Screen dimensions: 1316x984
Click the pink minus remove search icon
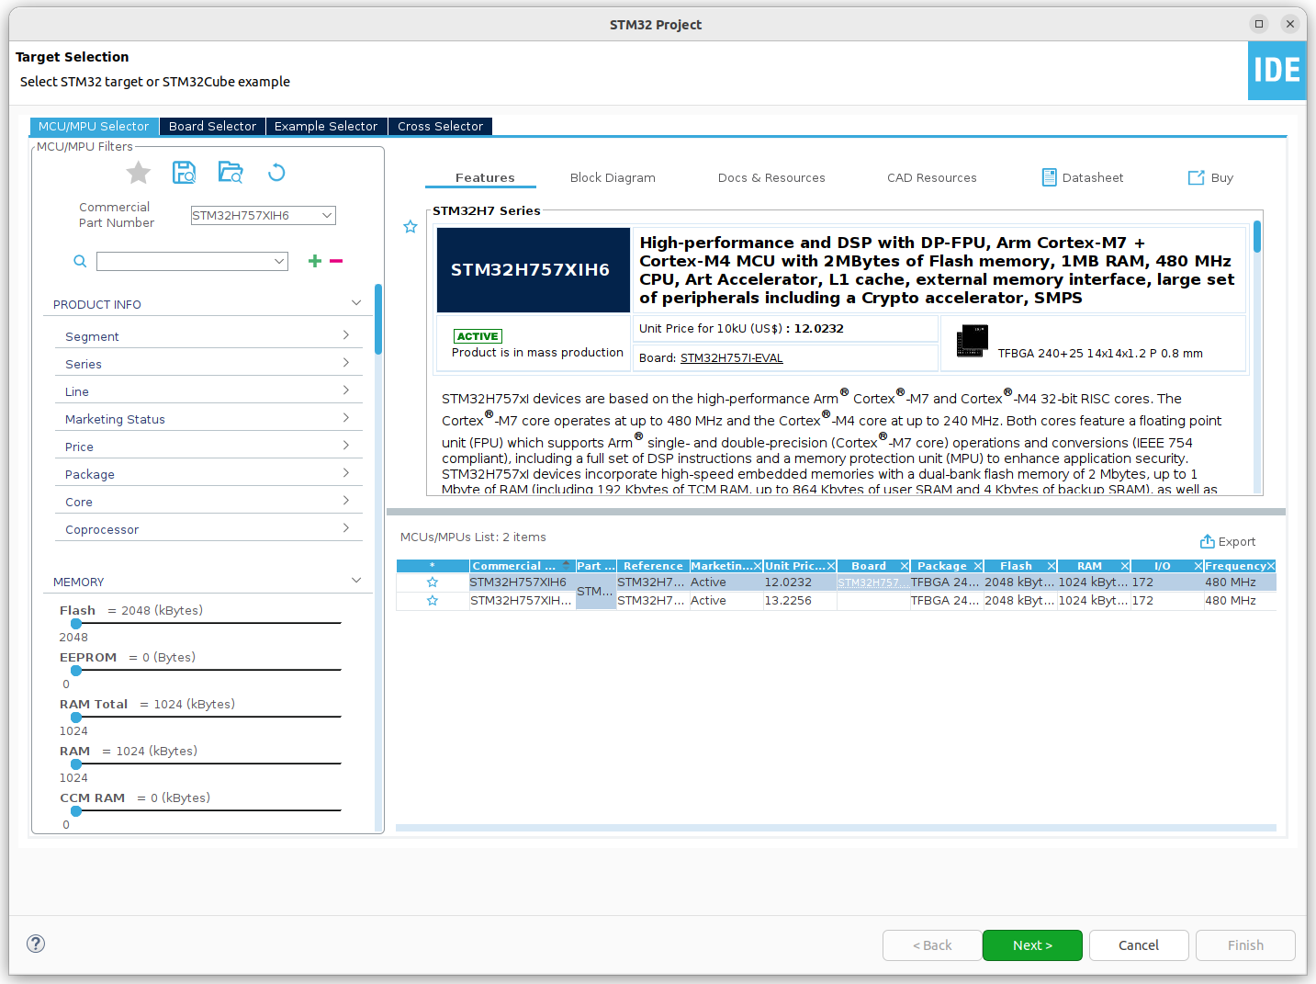click(336, 261)
